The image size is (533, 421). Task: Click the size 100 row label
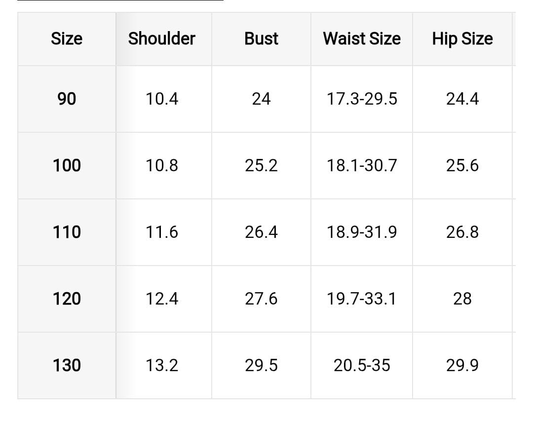67,165
